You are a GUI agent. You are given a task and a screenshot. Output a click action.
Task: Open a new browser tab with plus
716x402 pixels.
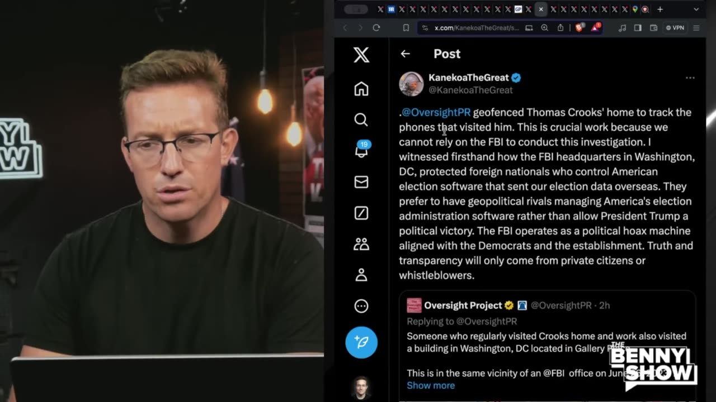pos(660,9)
